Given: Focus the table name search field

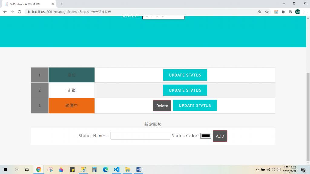Looking at the screenshot, I should click(163, 17).
